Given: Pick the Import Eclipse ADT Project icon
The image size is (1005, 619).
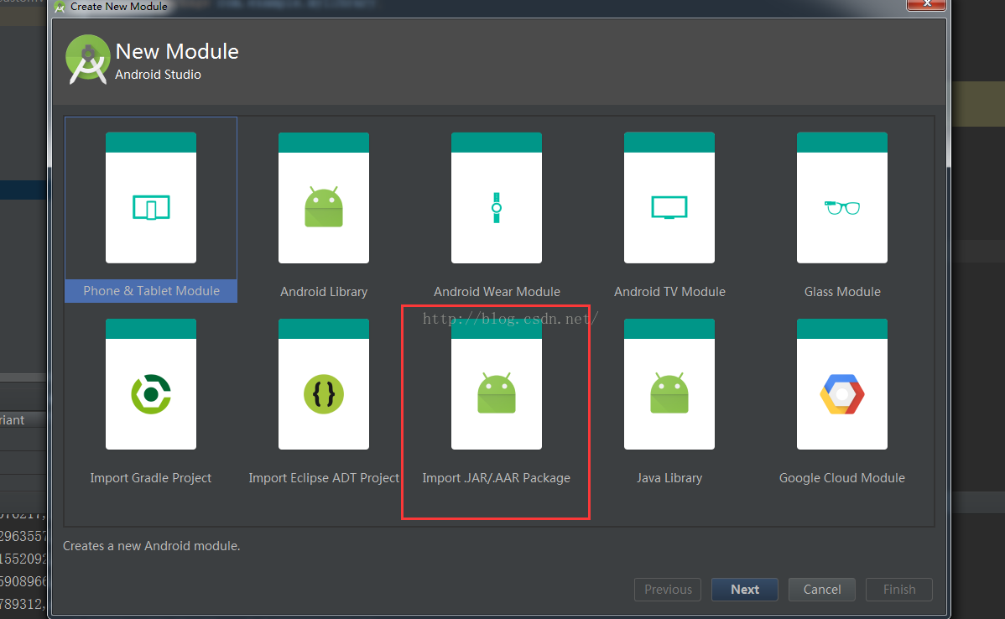Looking at the screenshot, I should pyautogui.click(x=324, y=384).
